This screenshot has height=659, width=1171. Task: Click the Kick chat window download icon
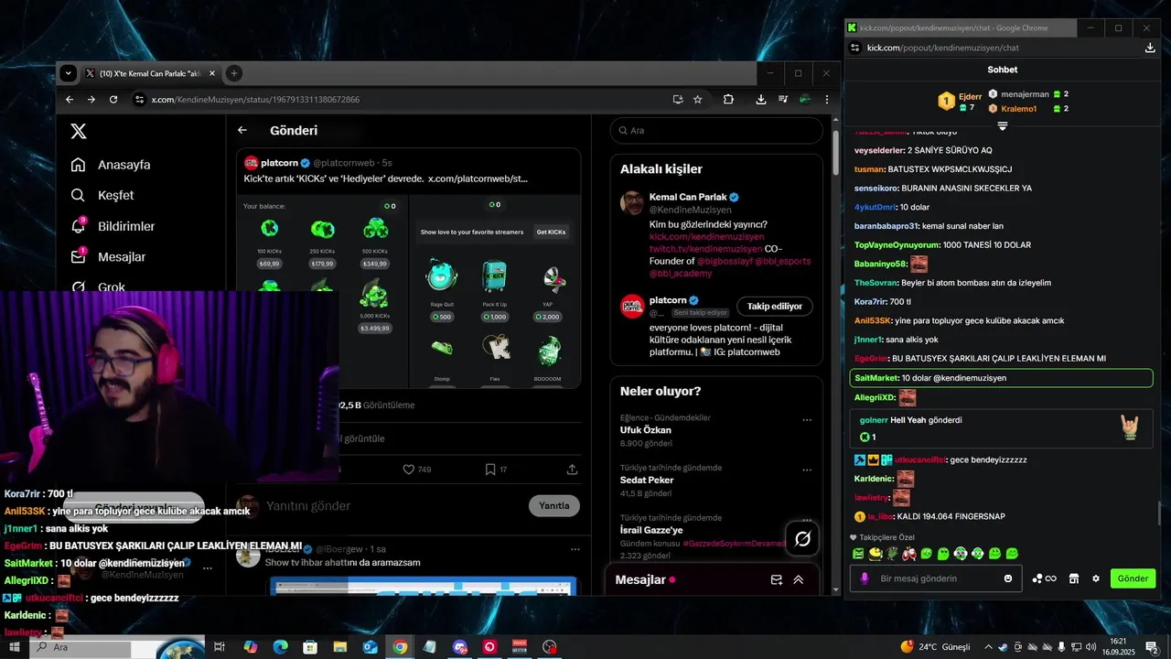point(1150,48)
